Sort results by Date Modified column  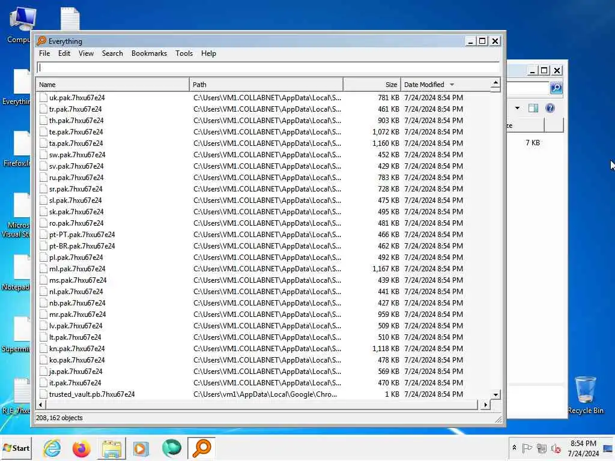click(445, 85)
